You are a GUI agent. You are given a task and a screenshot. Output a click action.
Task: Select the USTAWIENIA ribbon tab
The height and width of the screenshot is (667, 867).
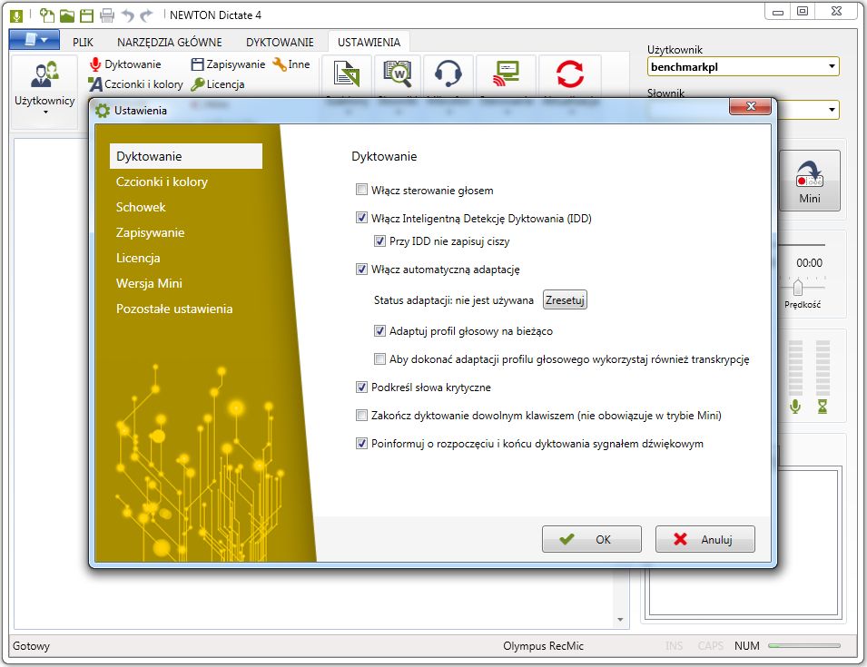(x=369, y=42)
